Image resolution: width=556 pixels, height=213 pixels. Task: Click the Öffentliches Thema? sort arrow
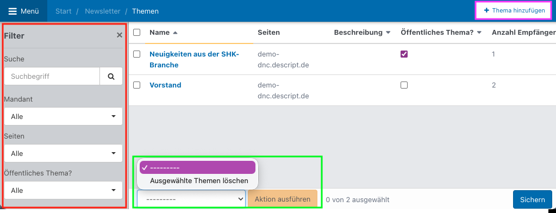point(479,33)
